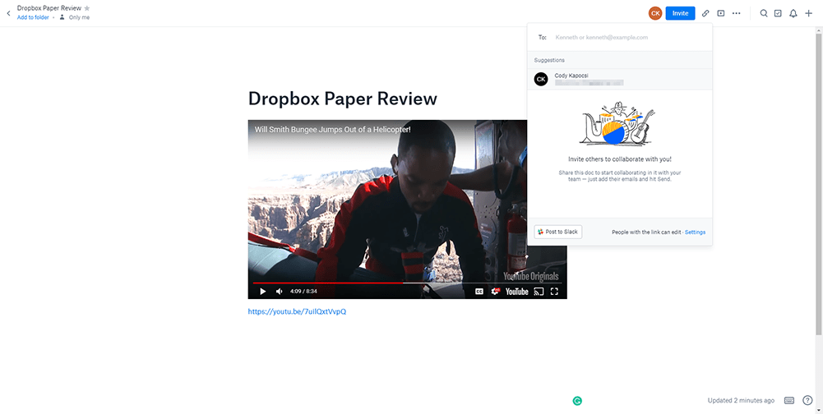The height and width of the screenshot is (414, 823).
Task: Open the youtu.be/7uilQxtVvpQ link
Action: [297, 311]
